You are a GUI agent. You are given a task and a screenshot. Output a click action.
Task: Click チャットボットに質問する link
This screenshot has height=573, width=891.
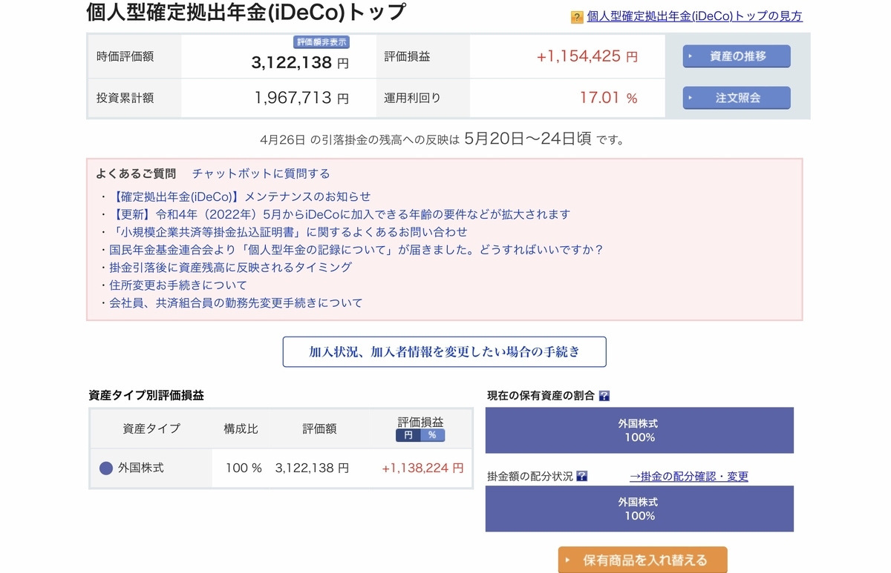tap(261, 173)
